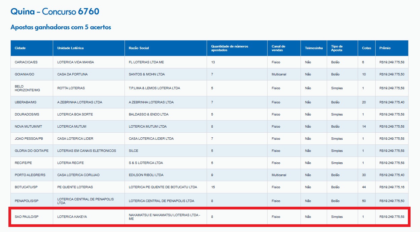Click the Razão Social column header
The width and height of the screenshot is (420, 232).
point(139,48)
